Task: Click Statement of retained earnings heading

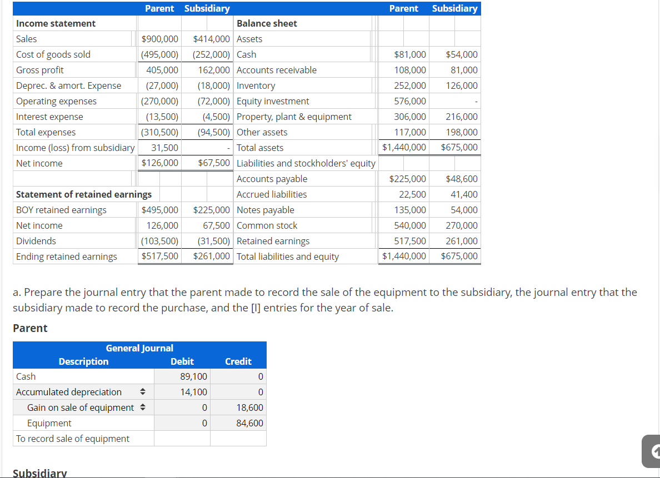Action: click(84, 194)
